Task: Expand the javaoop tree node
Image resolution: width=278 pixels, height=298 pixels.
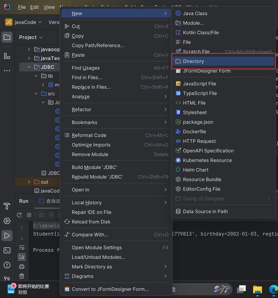Action: [29, 50]
